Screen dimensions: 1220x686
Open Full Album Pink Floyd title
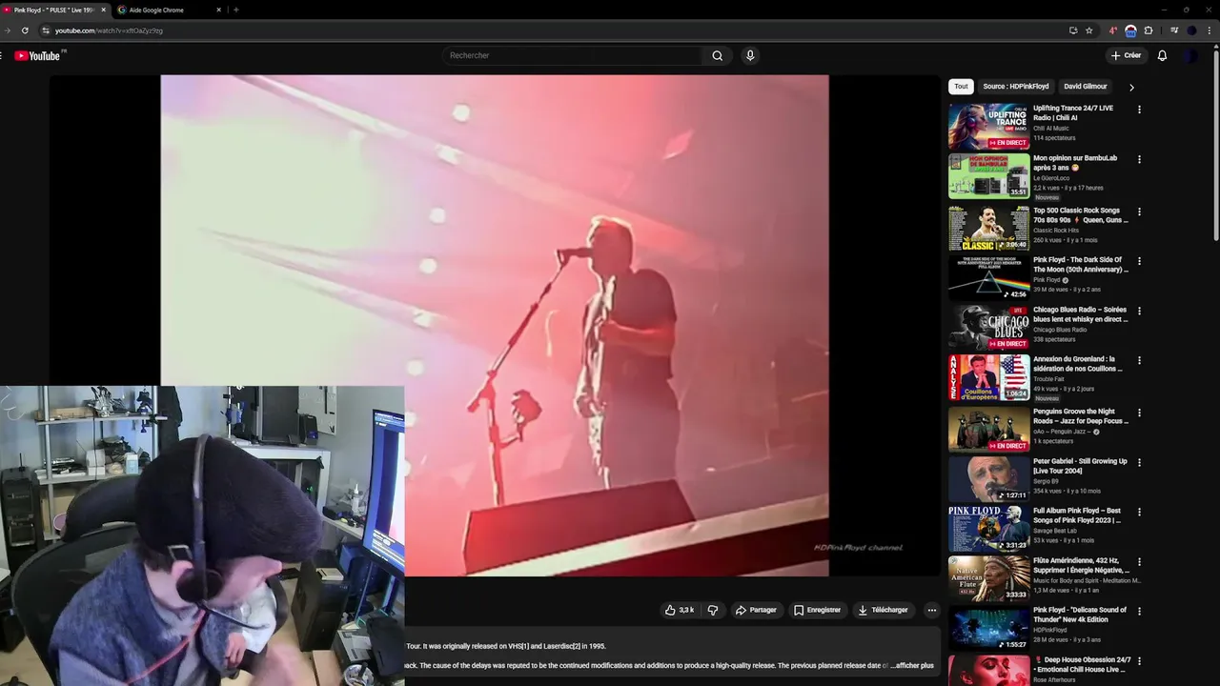click(x=1077, y=515)
